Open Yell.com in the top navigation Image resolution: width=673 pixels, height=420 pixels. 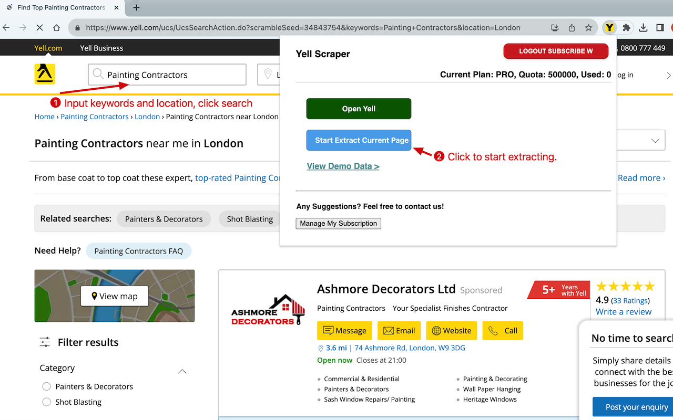pyautogui.click(x=48, y=48)
